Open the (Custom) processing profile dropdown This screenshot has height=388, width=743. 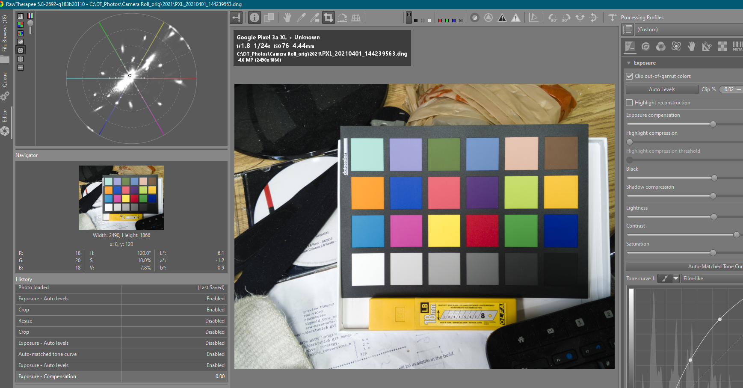[689, 30]
